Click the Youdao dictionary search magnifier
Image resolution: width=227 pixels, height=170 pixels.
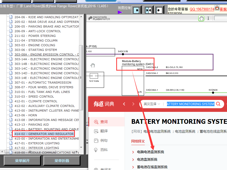tap(218, 104)
